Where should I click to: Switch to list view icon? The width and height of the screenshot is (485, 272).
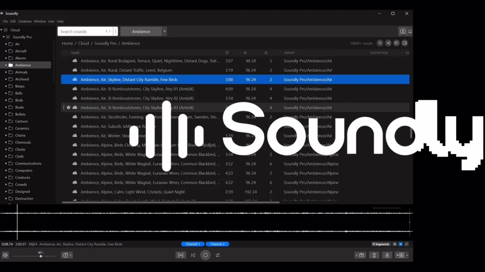click(397, 43)
